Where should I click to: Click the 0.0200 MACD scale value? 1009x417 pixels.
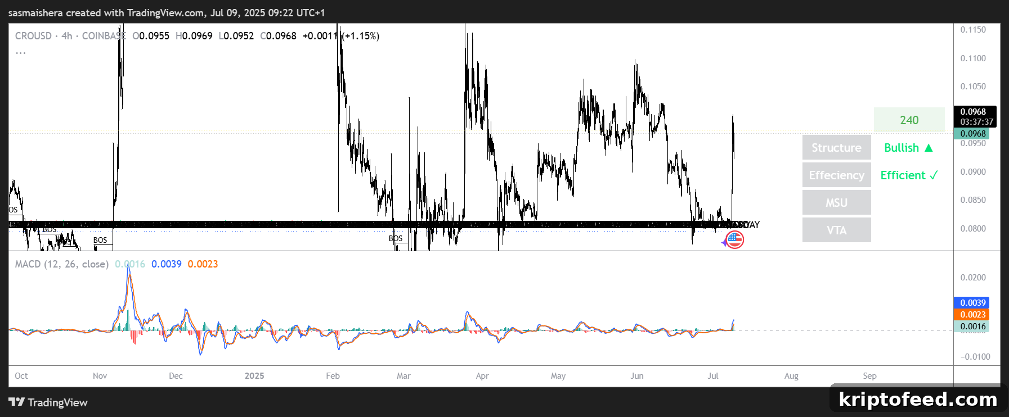pyautogui.click(x=973, y=278)
